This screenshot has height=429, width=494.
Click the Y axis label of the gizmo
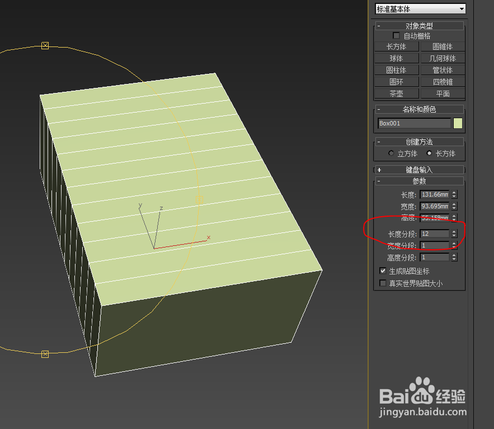click(140, 205)
